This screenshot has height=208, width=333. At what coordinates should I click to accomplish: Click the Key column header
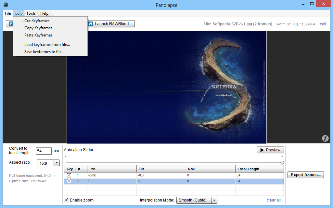70,169
